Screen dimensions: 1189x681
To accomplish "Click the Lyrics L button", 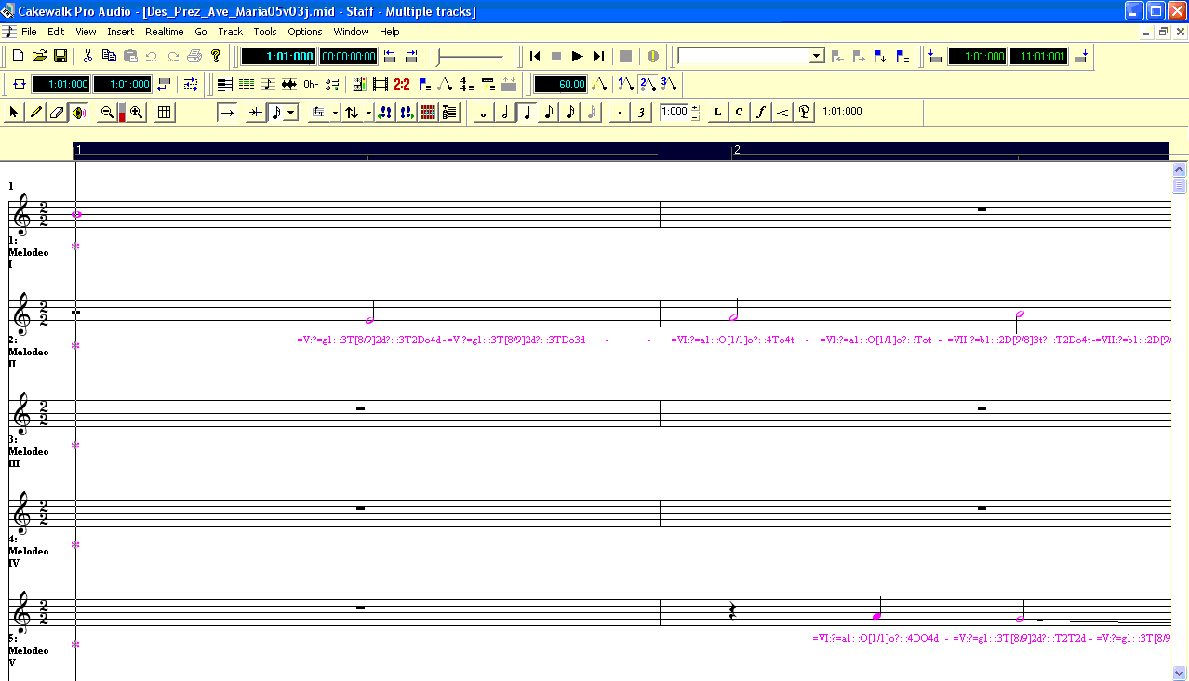I will click(x=717, y=113).
